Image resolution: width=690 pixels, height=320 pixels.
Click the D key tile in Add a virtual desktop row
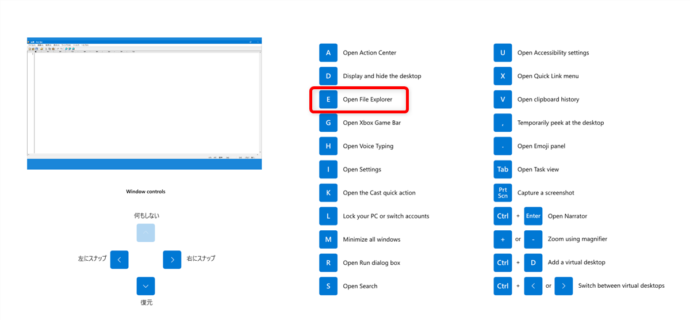tap(534, 262)
